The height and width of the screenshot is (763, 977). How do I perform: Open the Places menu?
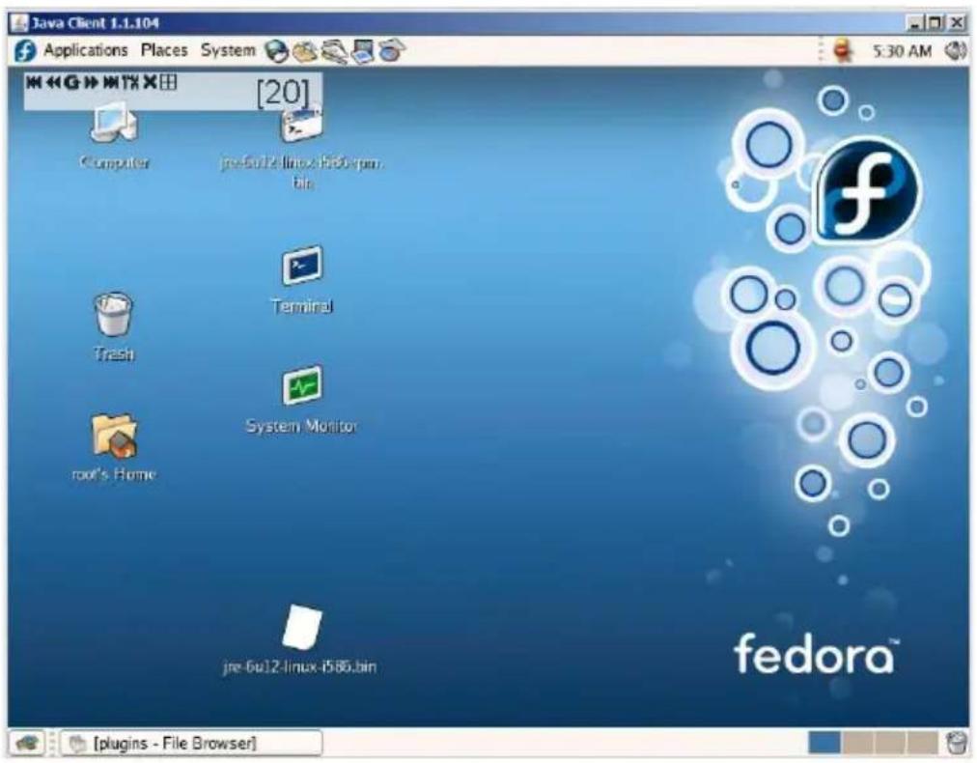point(164,50)
